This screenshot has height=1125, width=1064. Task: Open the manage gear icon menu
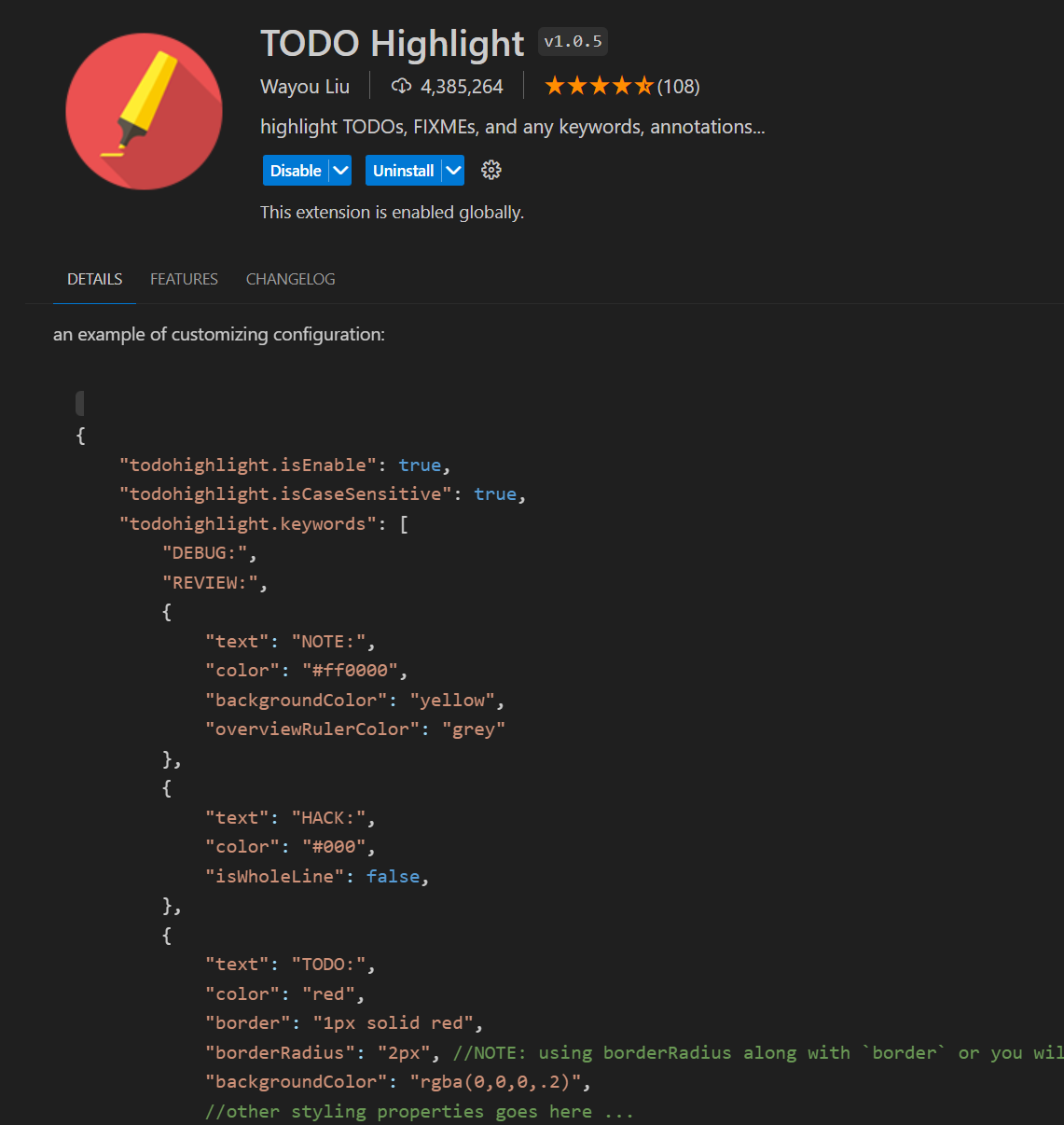point(491,170)
